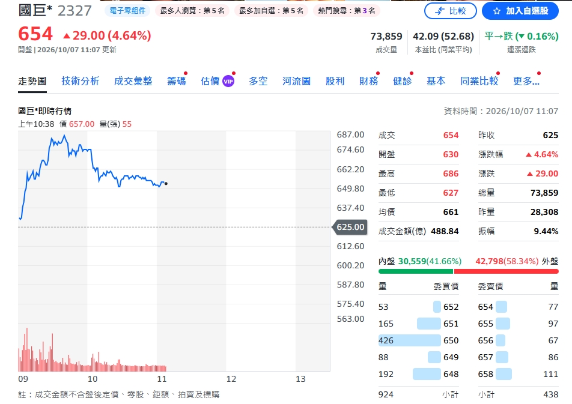Click the compare arrows icon in 比較 button

click(x=440, y=11)
